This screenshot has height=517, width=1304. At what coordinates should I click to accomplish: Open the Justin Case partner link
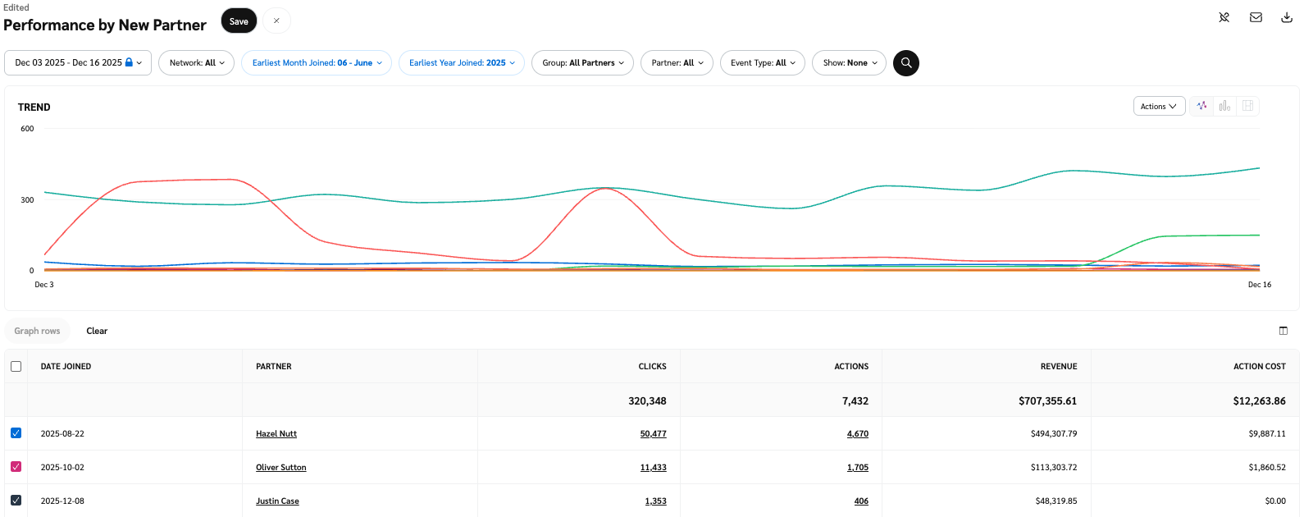pos(277,501)
